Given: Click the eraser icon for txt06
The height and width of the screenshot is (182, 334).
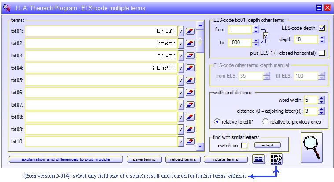Looking at the screenshot, I should (190, 93).
